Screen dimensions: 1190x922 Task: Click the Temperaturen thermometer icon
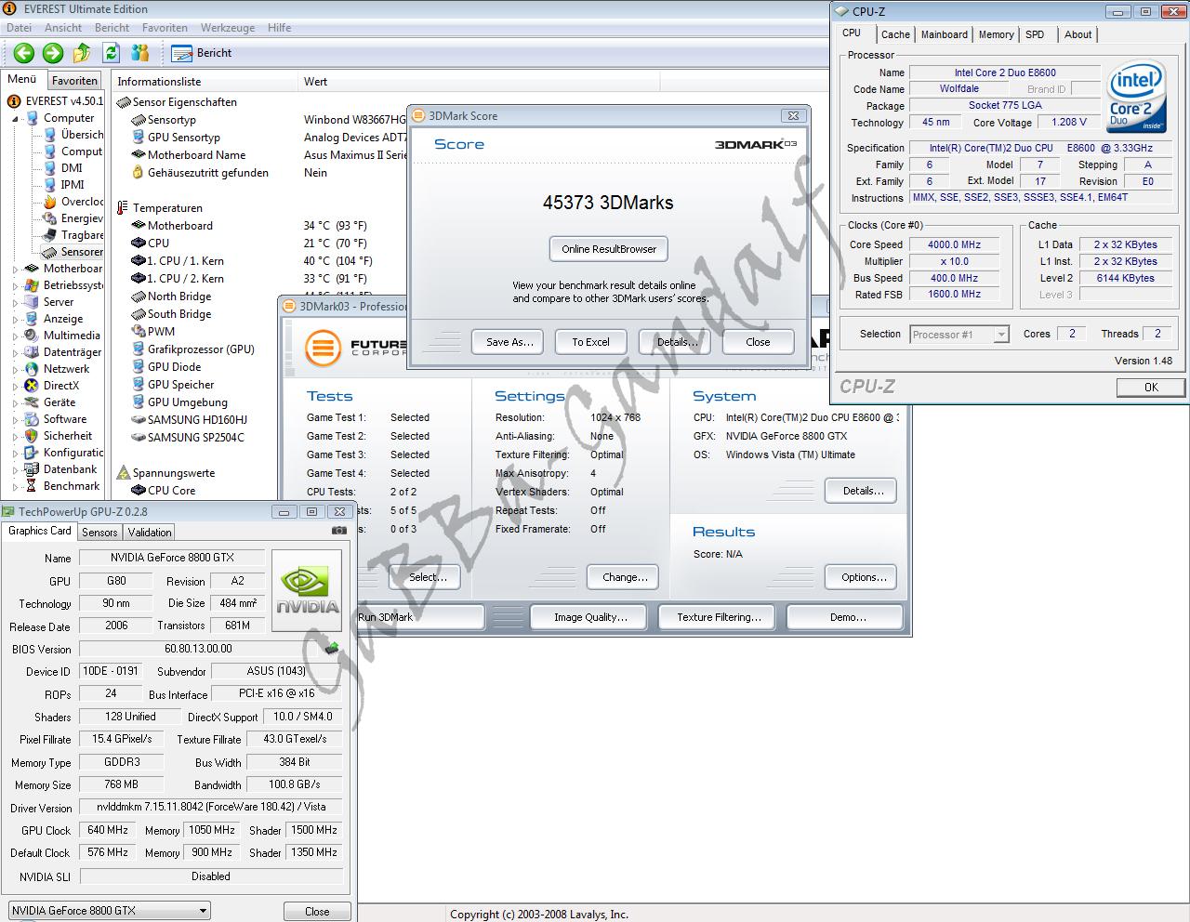pos(123,208)
